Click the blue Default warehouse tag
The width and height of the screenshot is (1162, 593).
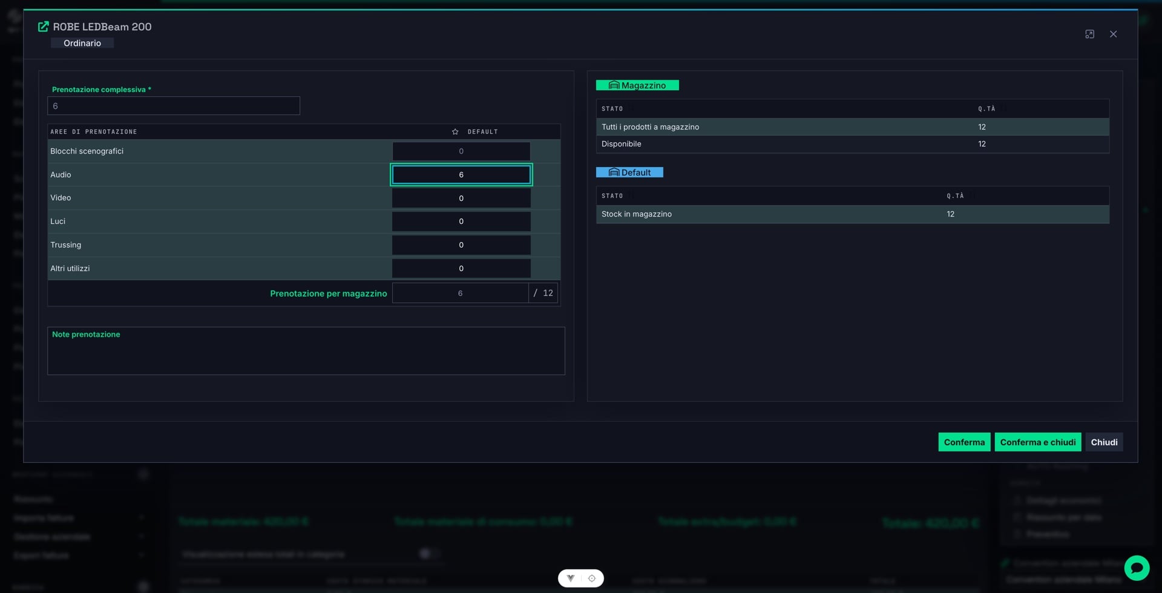pos(629,172)
